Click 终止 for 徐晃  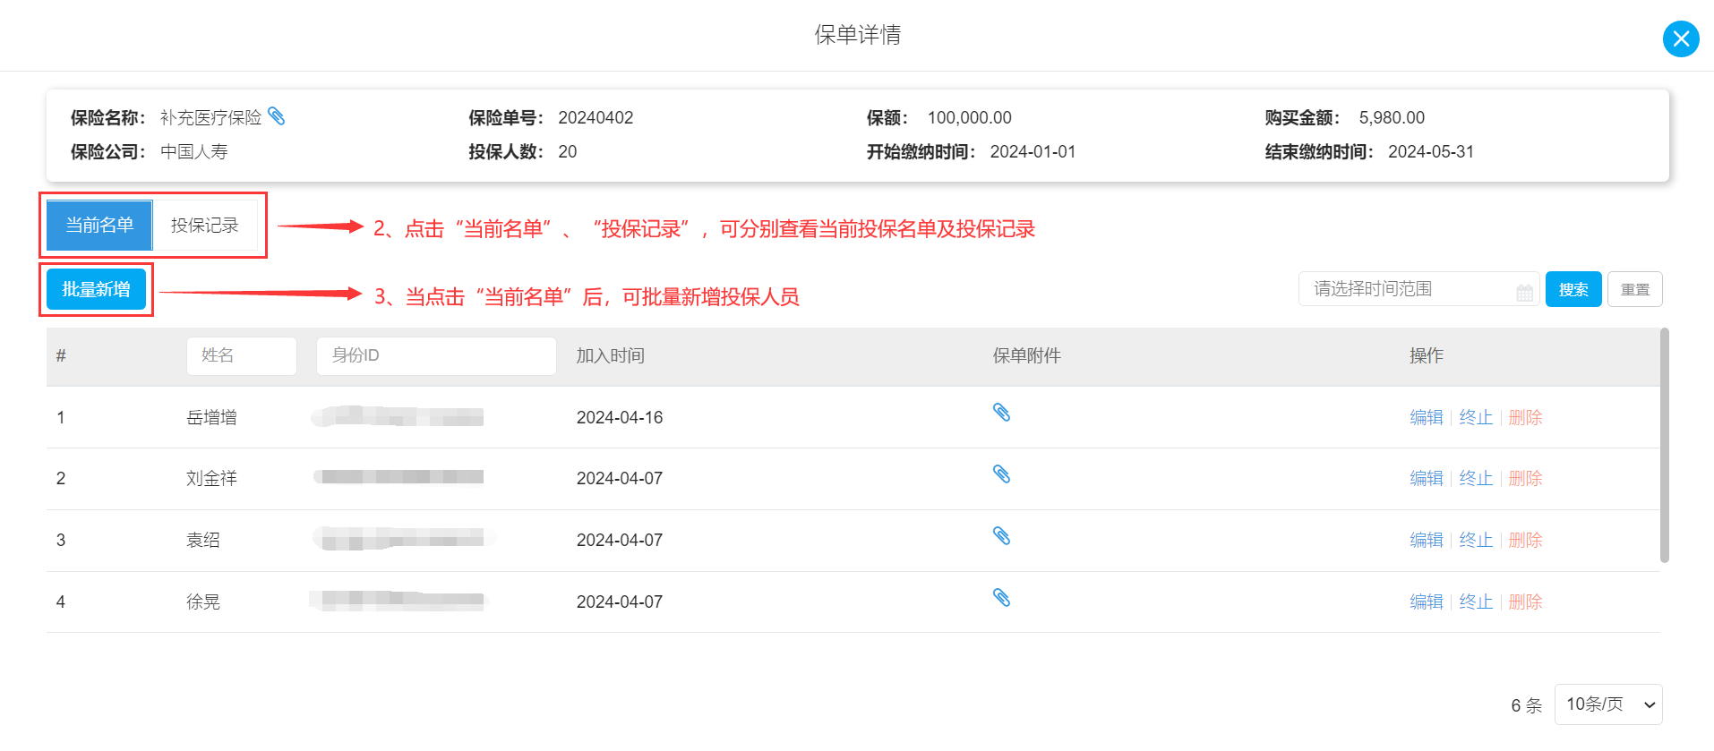[1476, 602]
